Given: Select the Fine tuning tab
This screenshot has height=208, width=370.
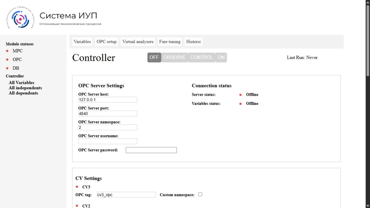Looking at the screenshot, I should click(x=170, y=42).
